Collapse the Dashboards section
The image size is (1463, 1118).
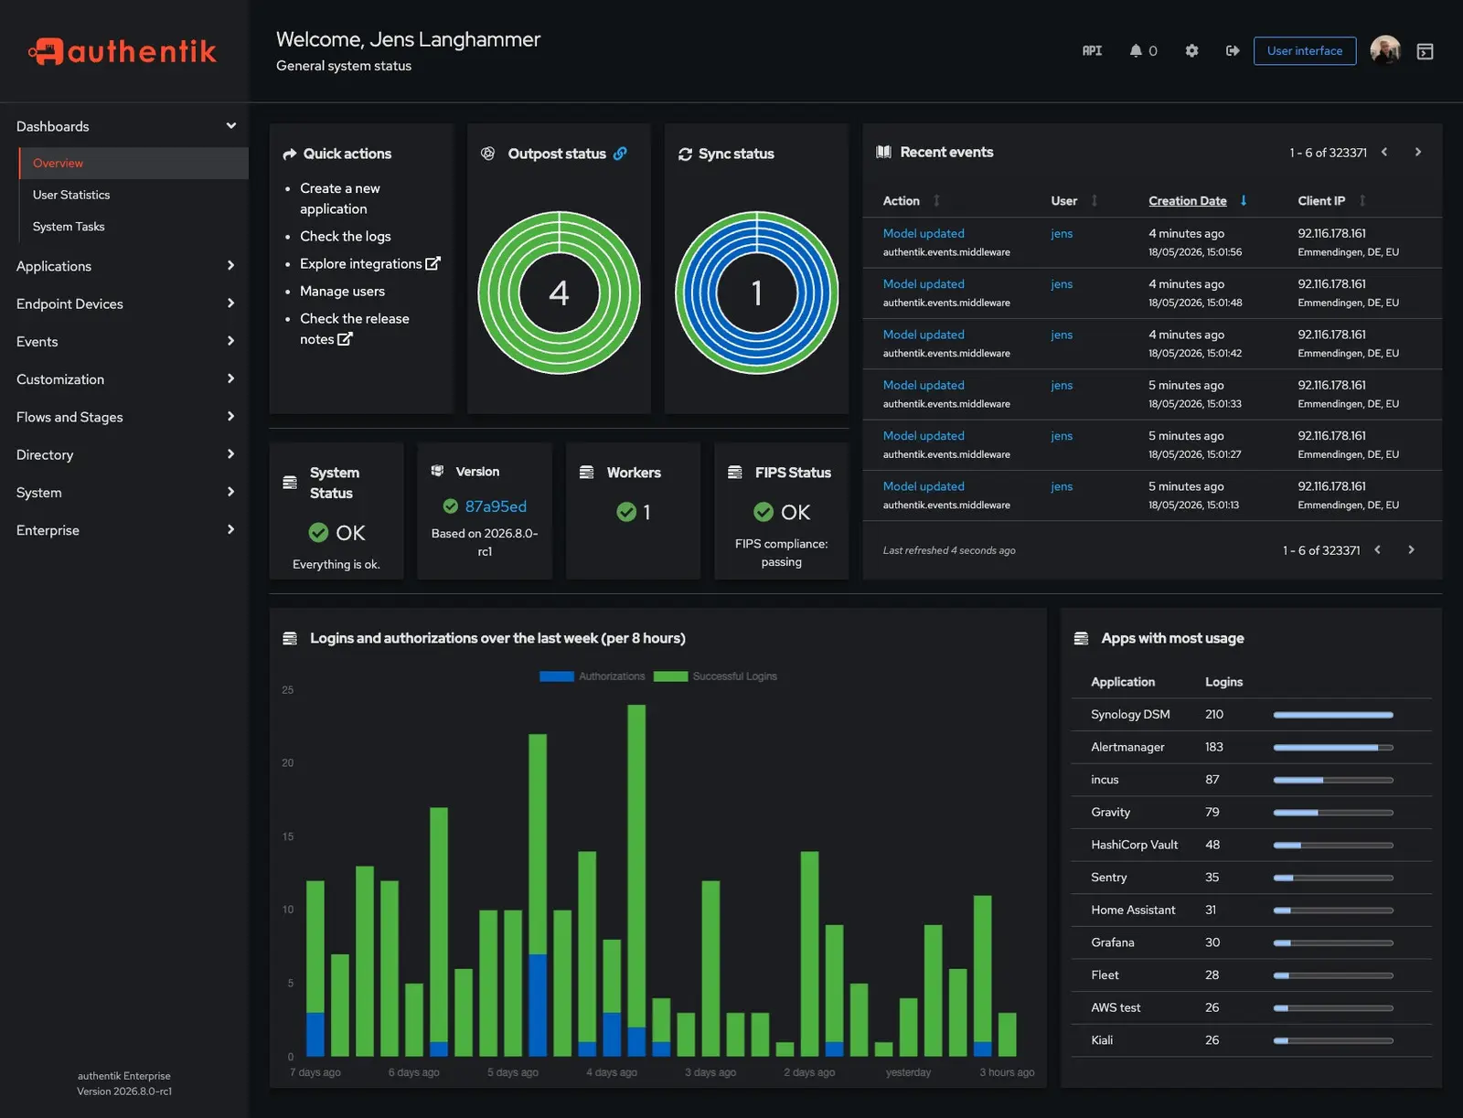click(x=124, y=126)
